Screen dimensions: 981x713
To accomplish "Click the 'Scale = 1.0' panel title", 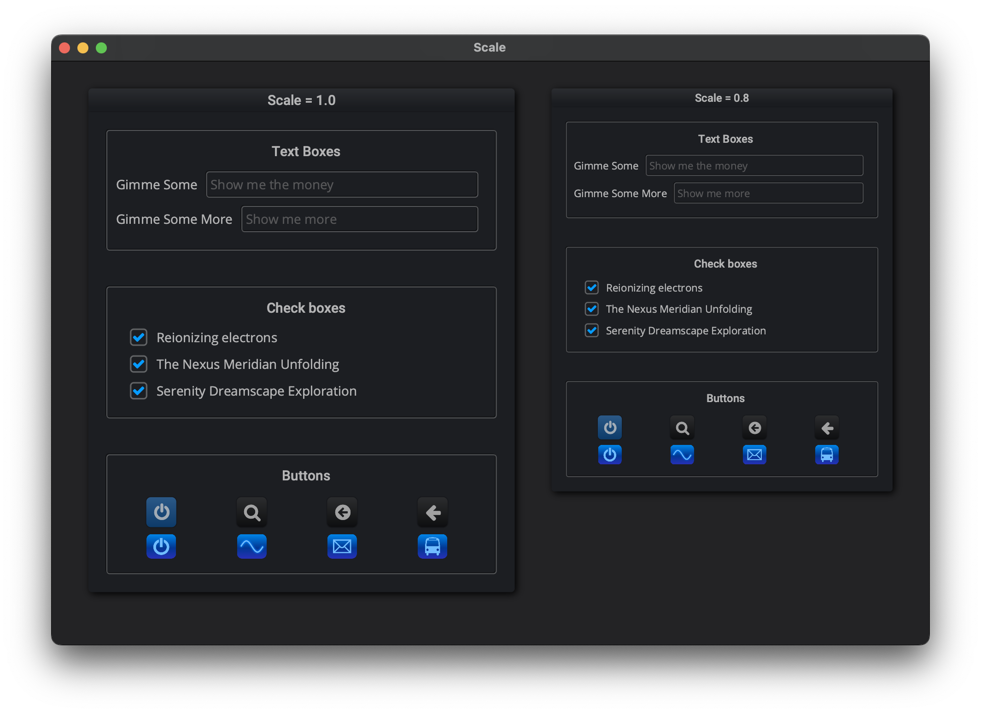I will click(x=302, y=100).
